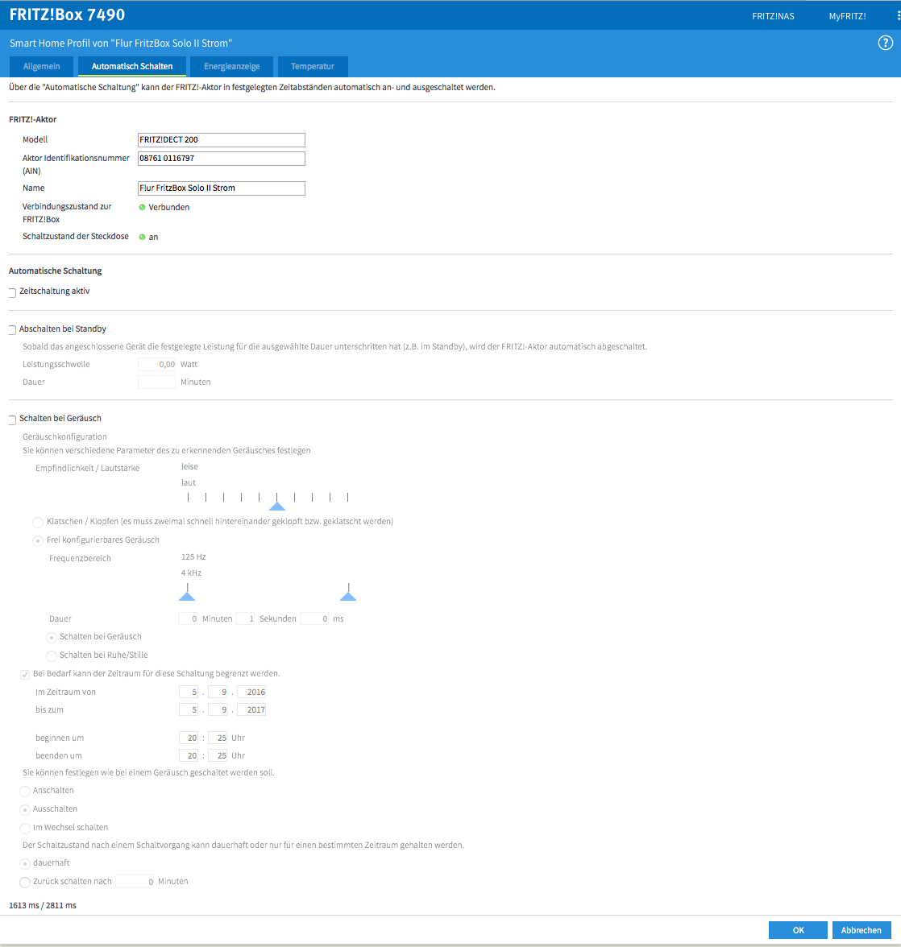Viewport: 901px width, 947px height.
Task: Open the three-dot menu icon at top right
Action: pyautogui.click(x=899, y=16)
